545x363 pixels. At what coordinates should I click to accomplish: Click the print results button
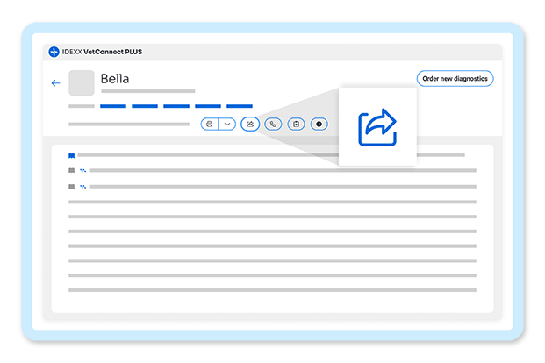tap(209, 124)
